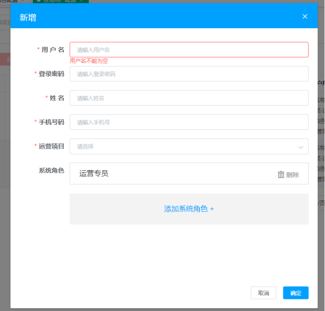Click the trash icon beside 运营专员
The width and height of the screenshot is (325, 311).
[x=281, y=174]
